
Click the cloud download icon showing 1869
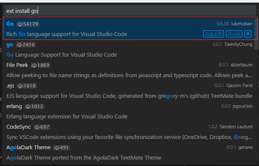pos(34,65)
